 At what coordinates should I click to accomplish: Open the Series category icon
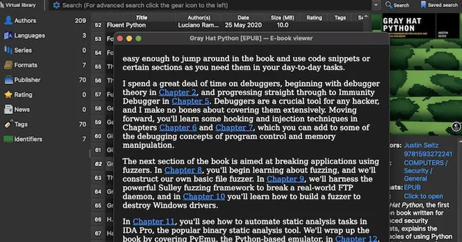coord(8,50)
